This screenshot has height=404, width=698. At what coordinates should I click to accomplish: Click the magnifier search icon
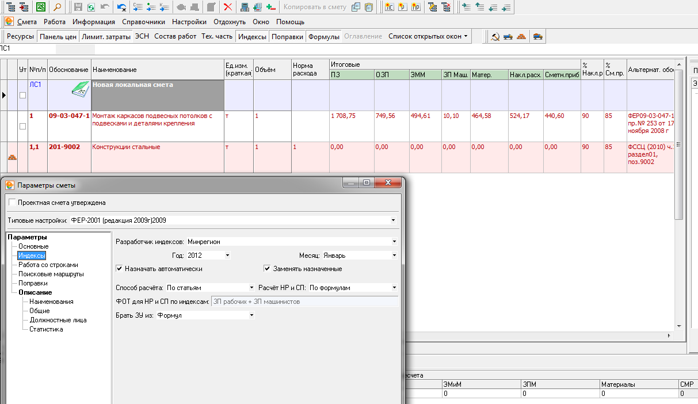click(x=58, y=7)
